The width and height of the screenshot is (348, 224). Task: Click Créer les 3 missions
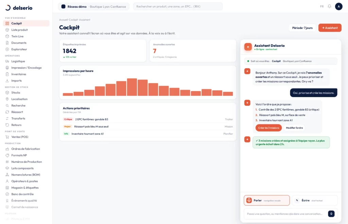(268, 128)
